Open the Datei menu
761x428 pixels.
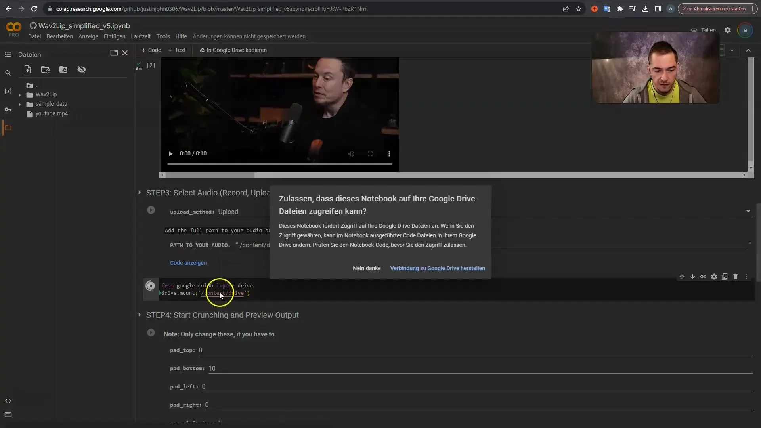34,36
